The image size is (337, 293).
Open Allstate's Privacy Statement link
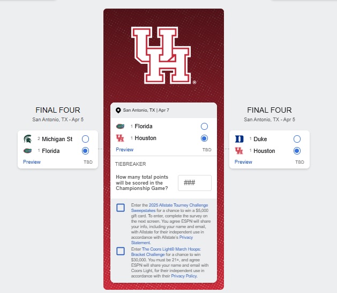(x=162, y=240)
